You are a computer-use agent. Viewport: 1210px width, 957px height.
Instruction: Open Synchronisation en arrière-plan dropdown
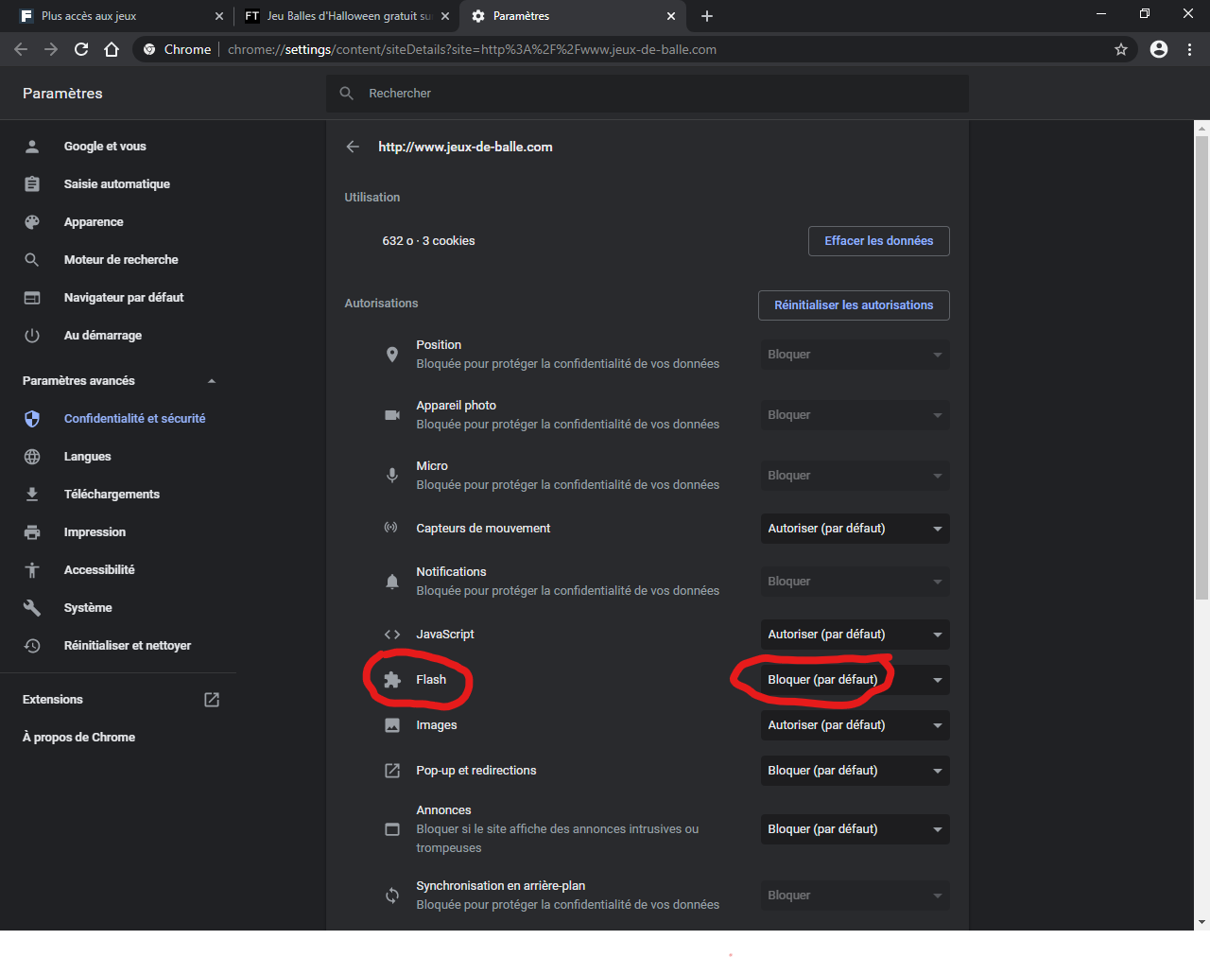(855, 896)
